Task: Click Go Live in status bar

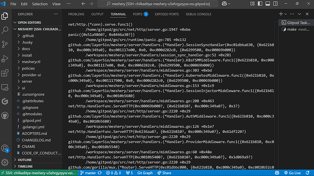Action: coord(293,173)
